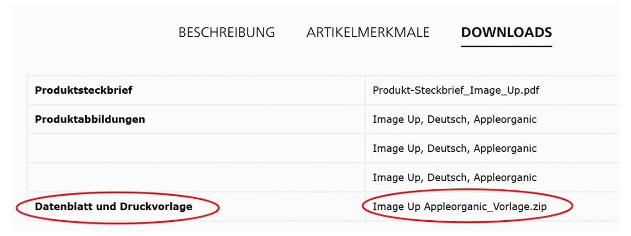The width and height of the screenshot is (631, 236).
Task: Select the Produktabbildungen row heading
Action: 90,120
